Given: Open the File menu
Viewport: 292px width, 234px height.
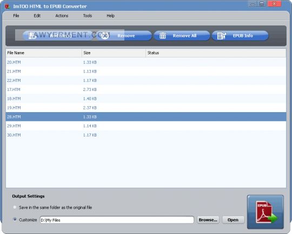Looking at the screenshot, I should pos(16,16).
